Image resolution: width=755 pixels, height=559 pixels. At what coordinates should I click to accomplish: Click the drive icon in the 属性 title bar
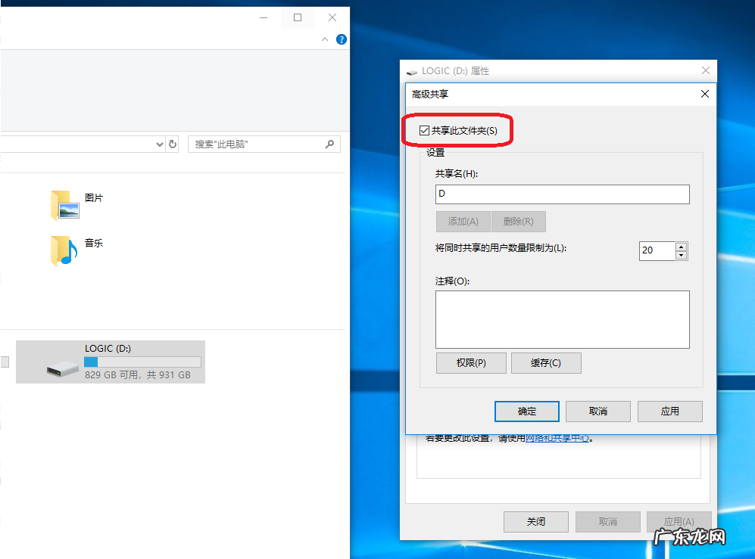tap(411, 70)
